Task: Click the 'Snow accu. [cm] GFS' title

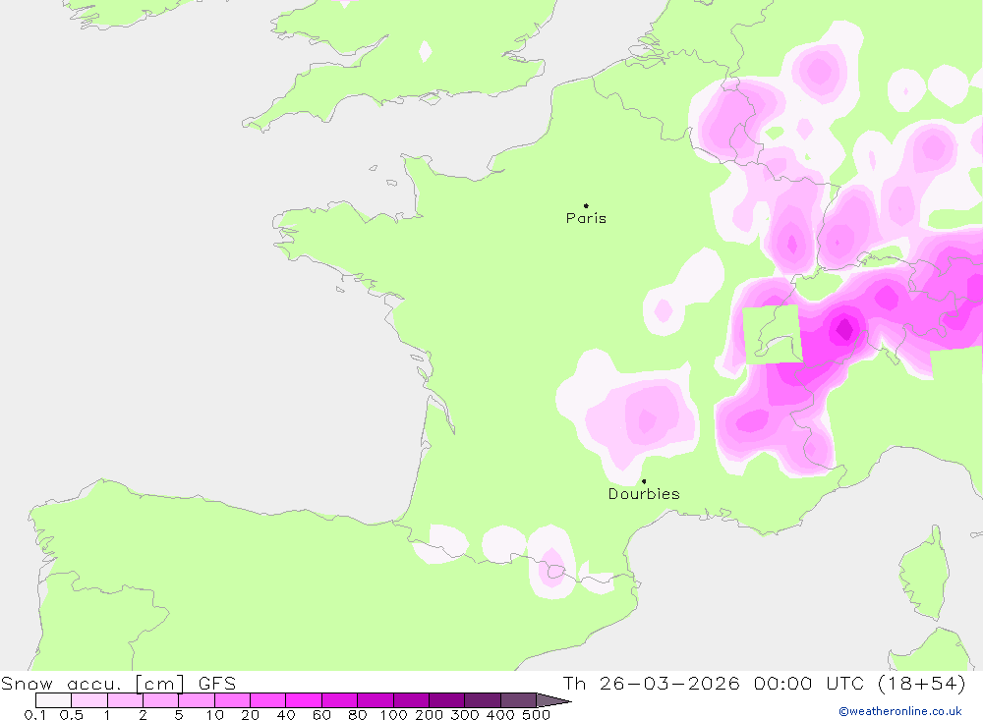Action: point(119,683)
